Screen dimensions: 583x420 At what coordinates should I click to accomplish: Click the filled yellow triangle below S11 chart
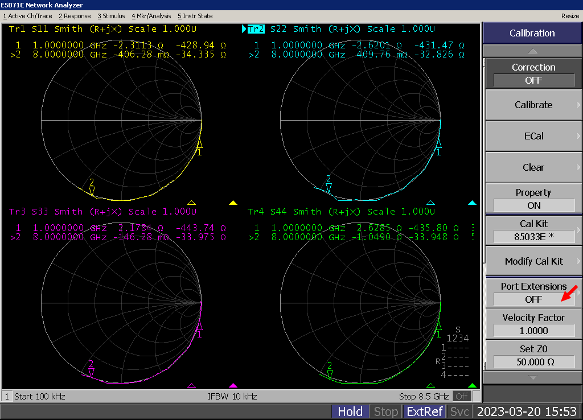point(233,203)
